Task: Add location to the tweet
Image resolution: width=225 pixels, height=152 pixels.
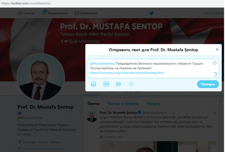Action: click(x=131, y=84)
